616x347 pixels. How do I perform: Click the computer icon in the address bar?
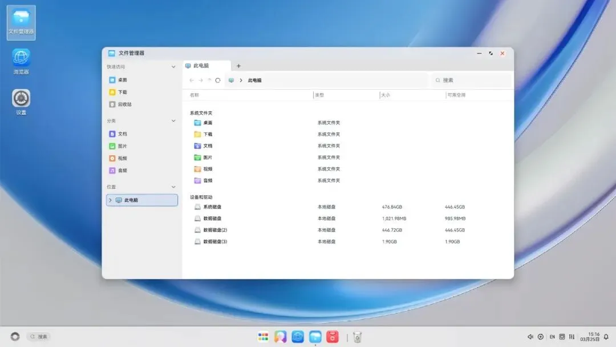point(232,80)
